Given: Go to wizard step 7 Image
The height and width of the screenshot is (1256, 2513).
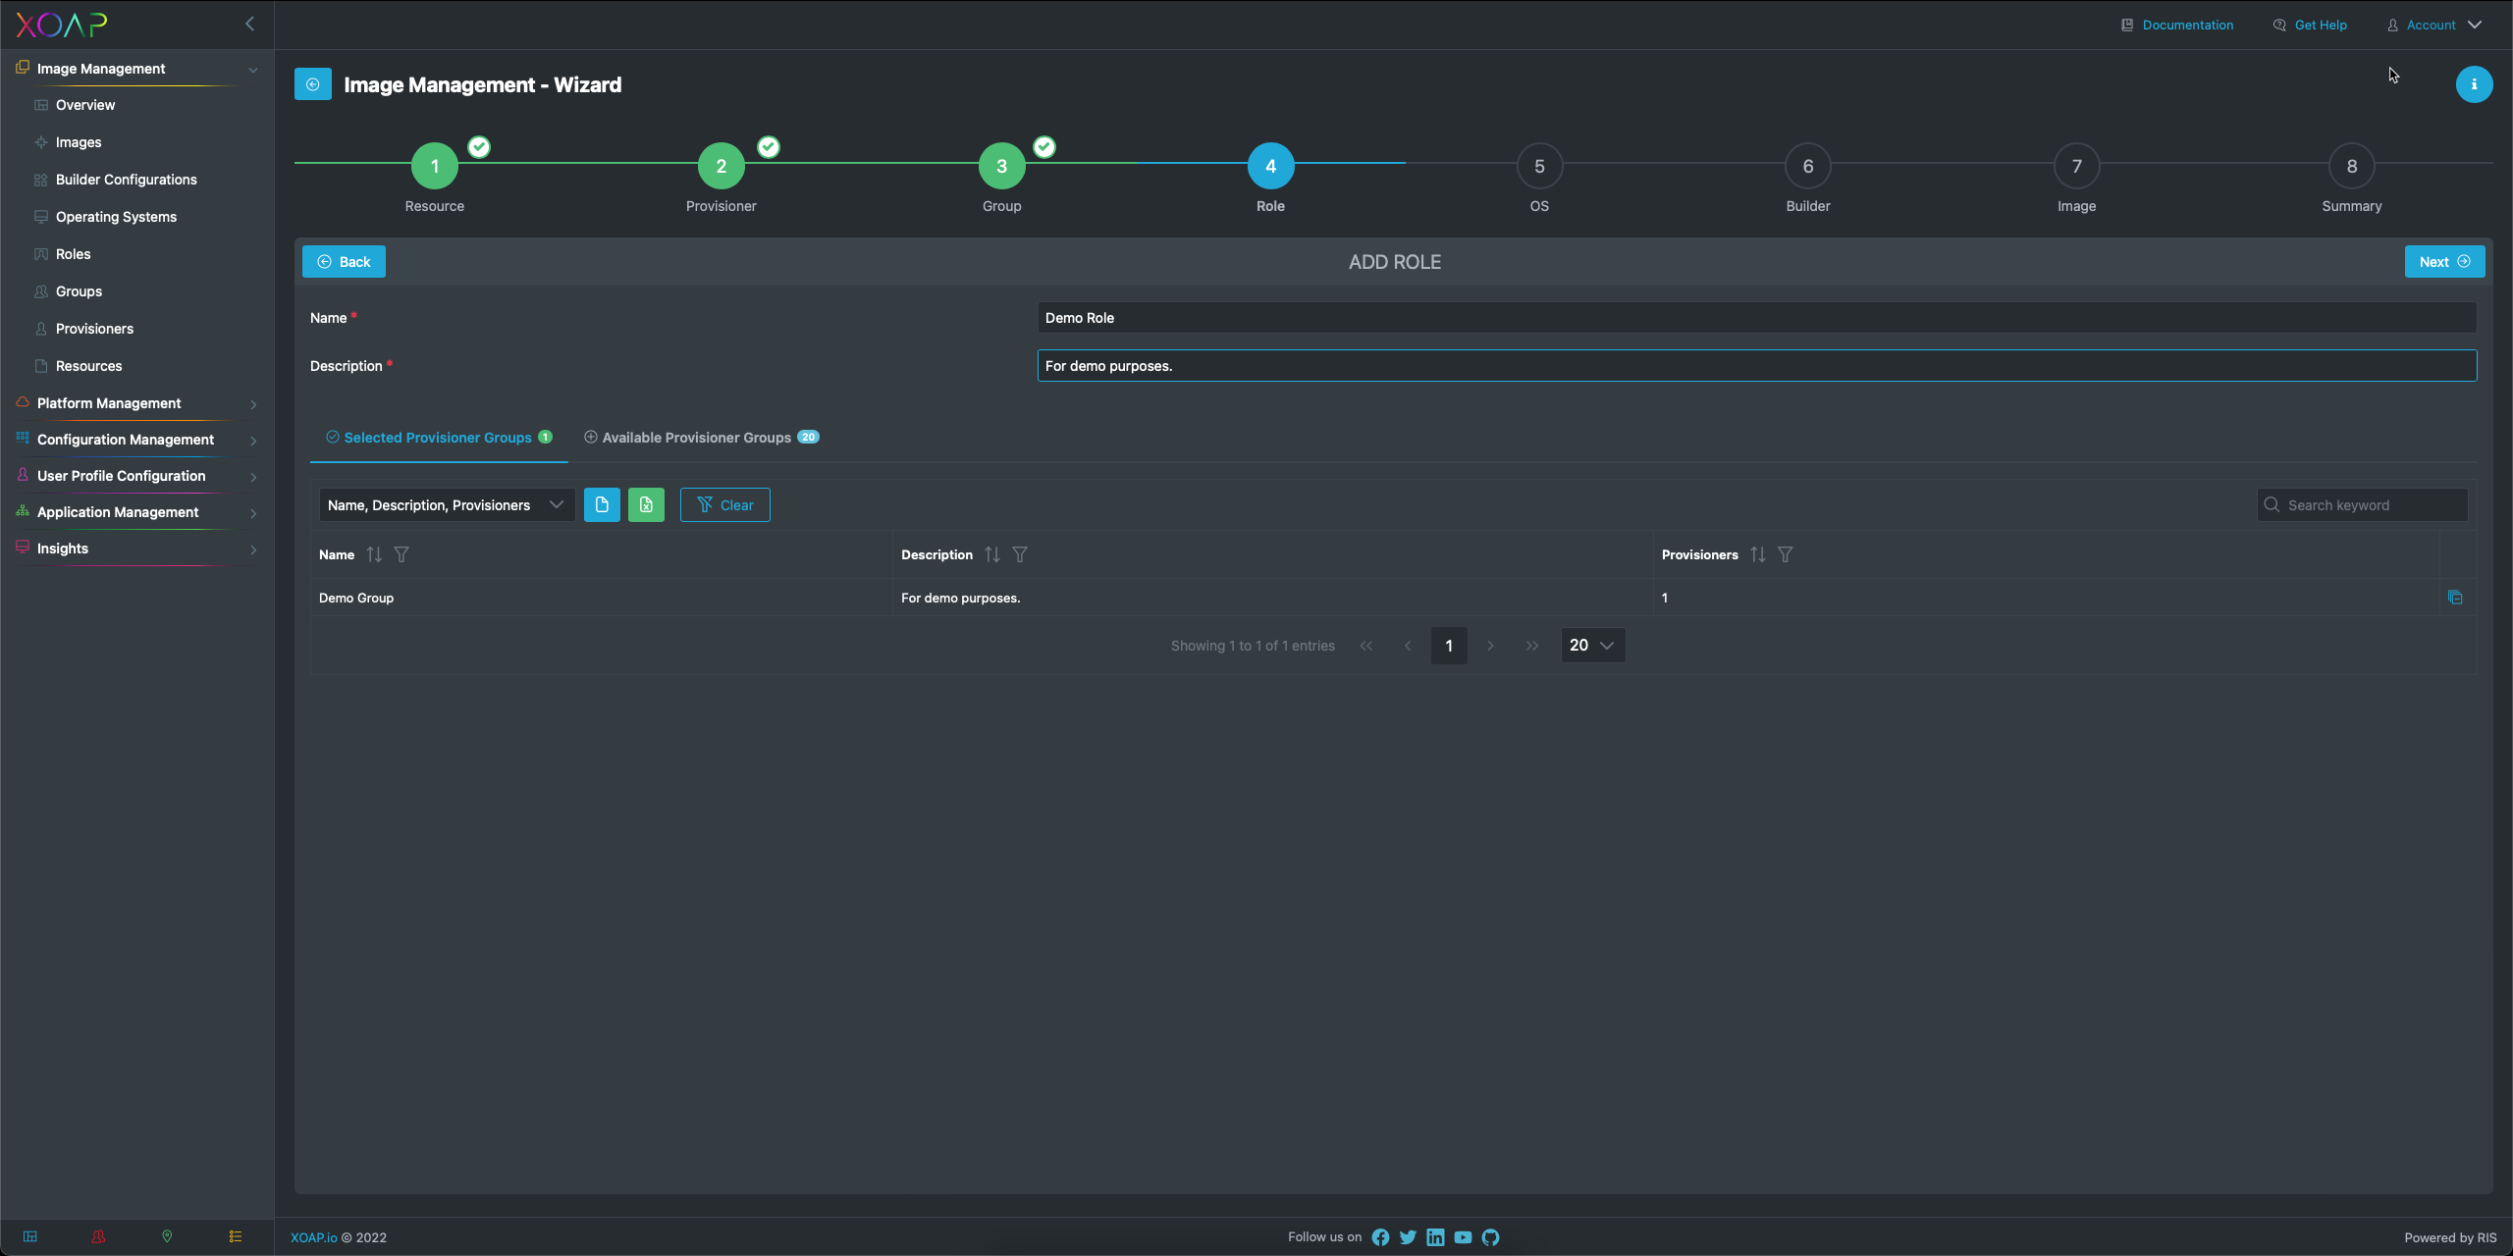Looking at the screenshot, I should point(2077,166).
